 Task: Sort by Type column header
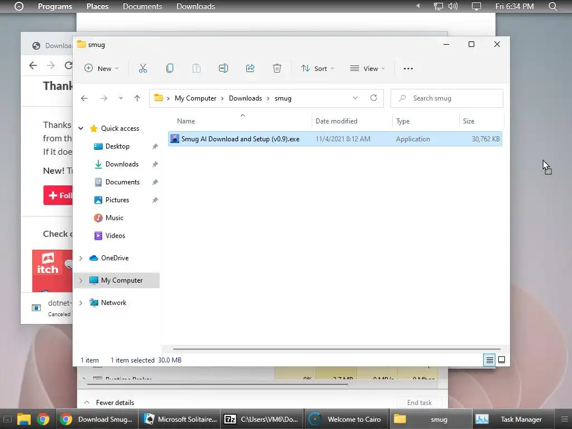(403, 121)
